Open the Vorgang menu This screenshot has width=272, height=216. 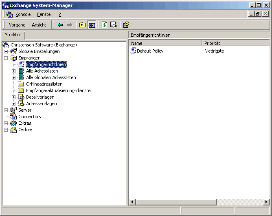coord(17,25)
